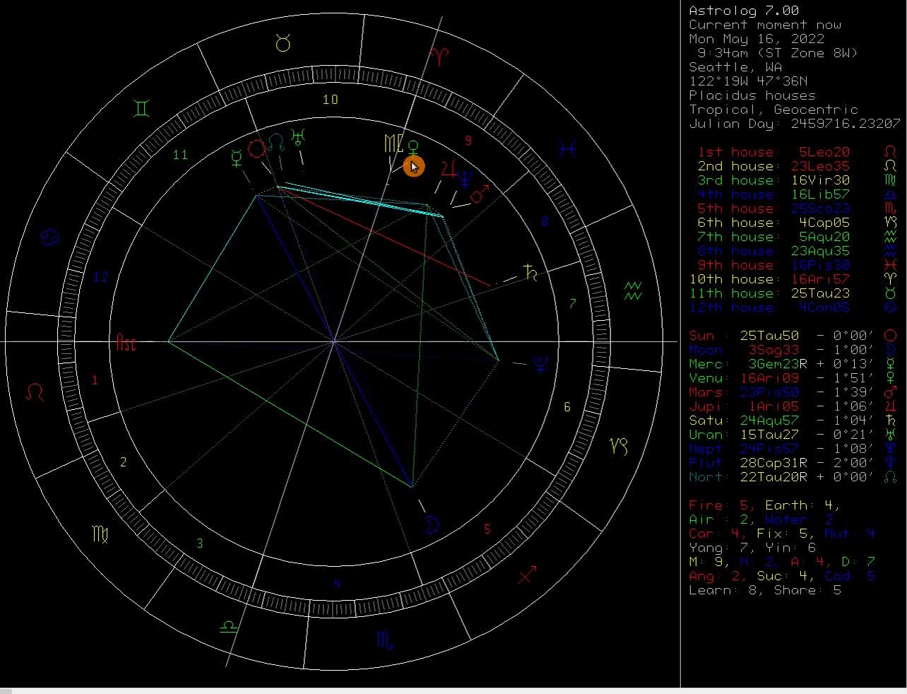
Task: Select house number 6 in the chart
Action: coord(567,407)
